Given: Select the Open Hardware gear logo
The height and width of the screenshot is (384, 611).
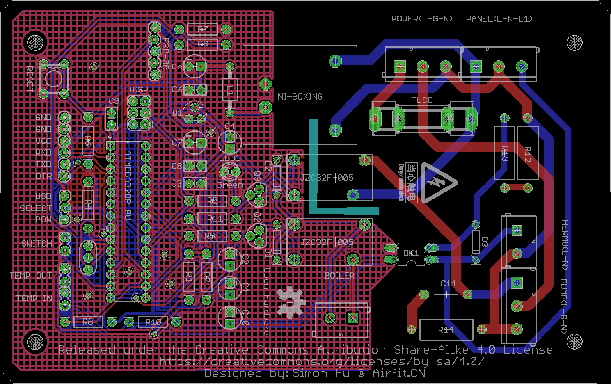Looking at the screenshot, I should [x=290, y=302].
